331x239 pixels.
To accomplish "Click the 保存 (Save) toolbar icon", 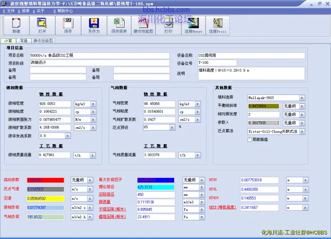I will coord(68,26).
